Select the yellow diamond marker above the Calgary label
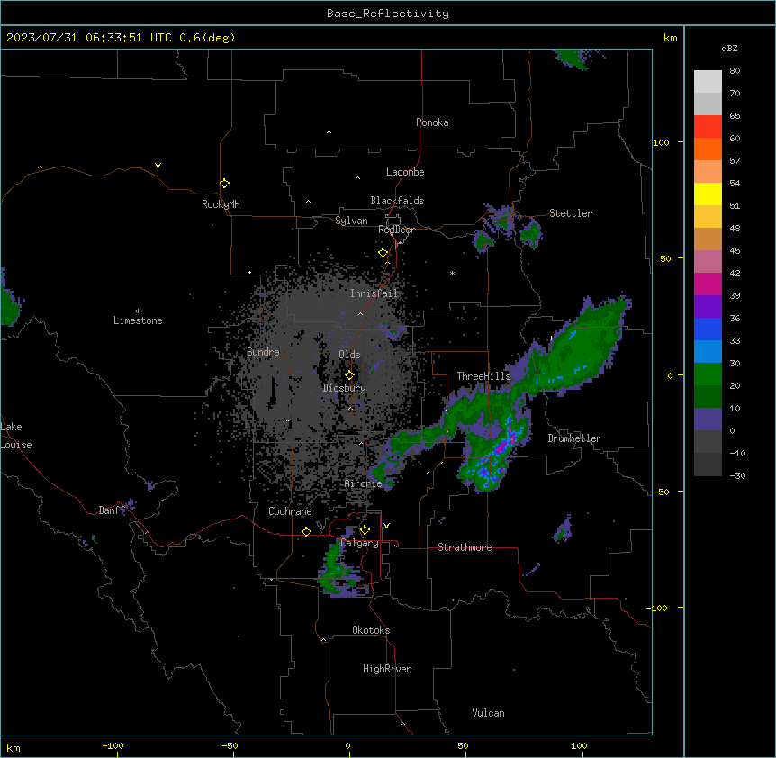Image resolution: width=776 pixels, height=758 pixels. [x=365, y=530]
